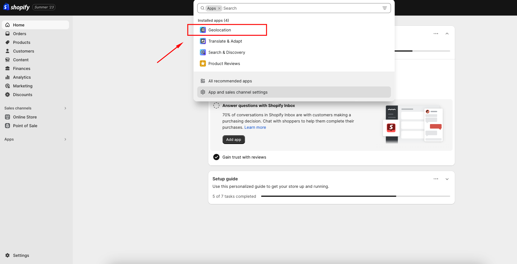
Task: Expand the Setup guide card chevron
Action: tap(447, 179)
